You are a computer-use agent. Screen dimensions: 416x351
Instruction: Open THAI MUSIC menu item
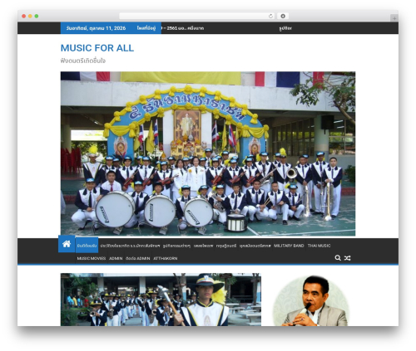pyautogui.click(x=319, y=246)
